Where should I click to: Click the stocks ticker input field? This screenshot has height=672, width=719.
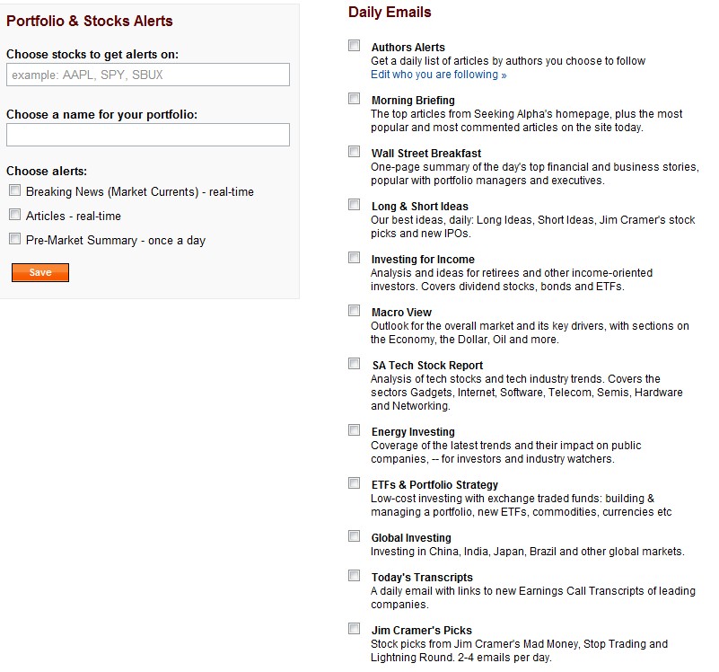pos(148,75)
